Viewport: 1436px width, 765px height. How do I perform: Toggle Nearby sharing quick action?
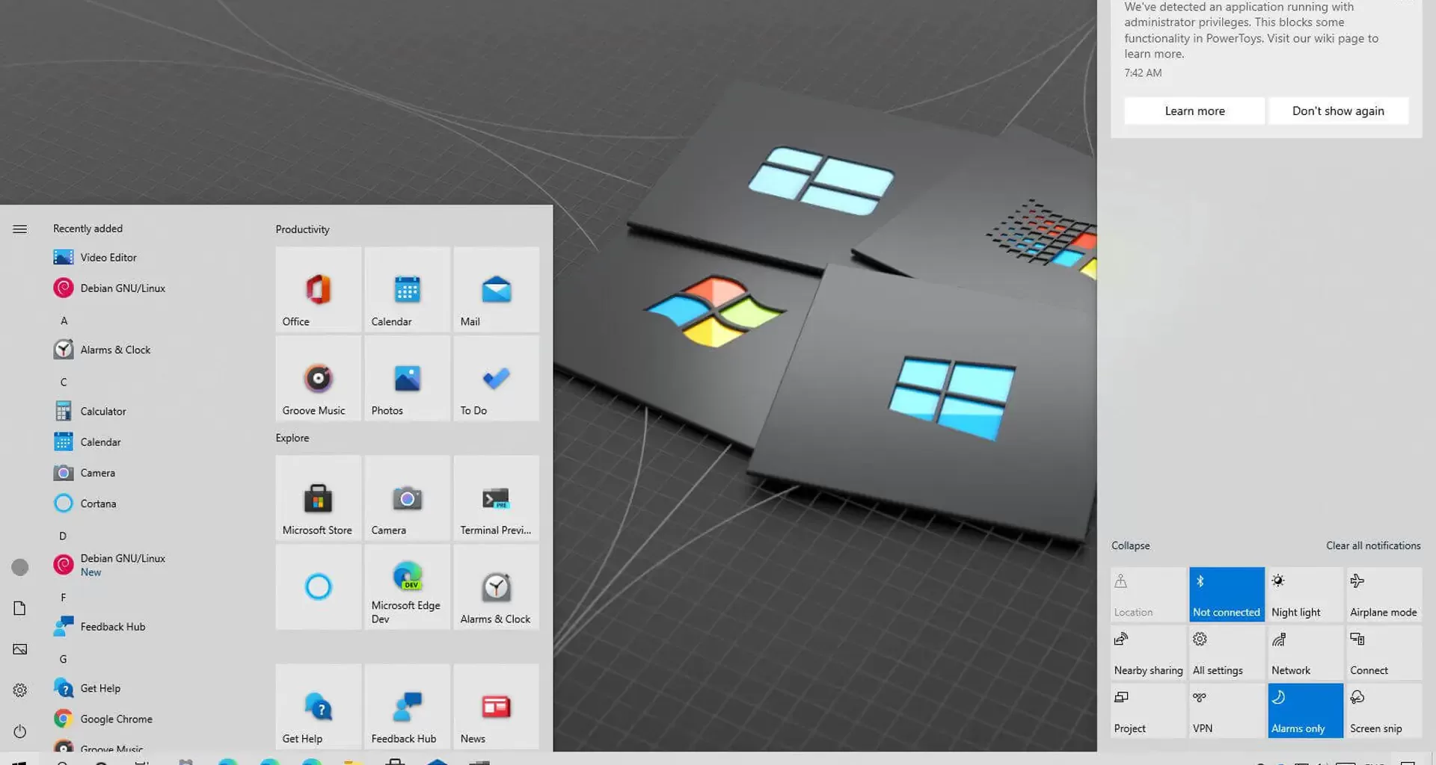click(x=1148, y=653)
